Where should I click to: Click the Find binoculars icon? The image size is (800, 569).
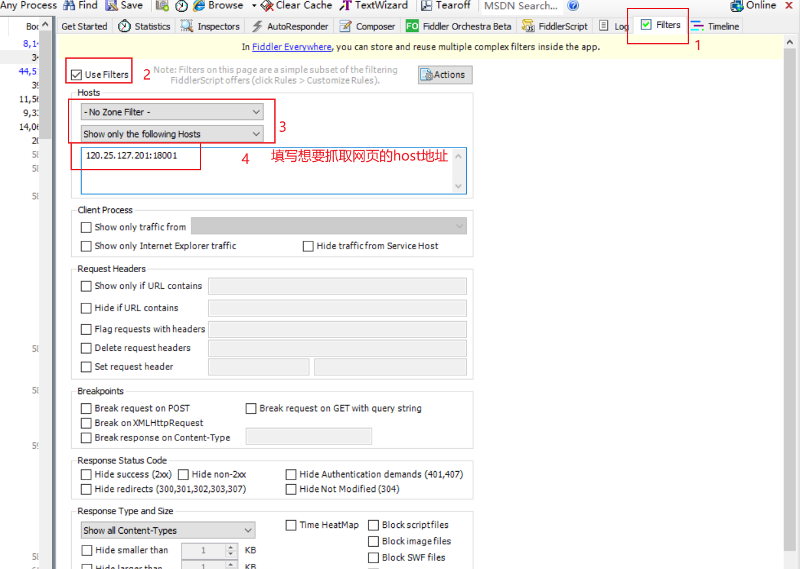[x=69, y=5]
